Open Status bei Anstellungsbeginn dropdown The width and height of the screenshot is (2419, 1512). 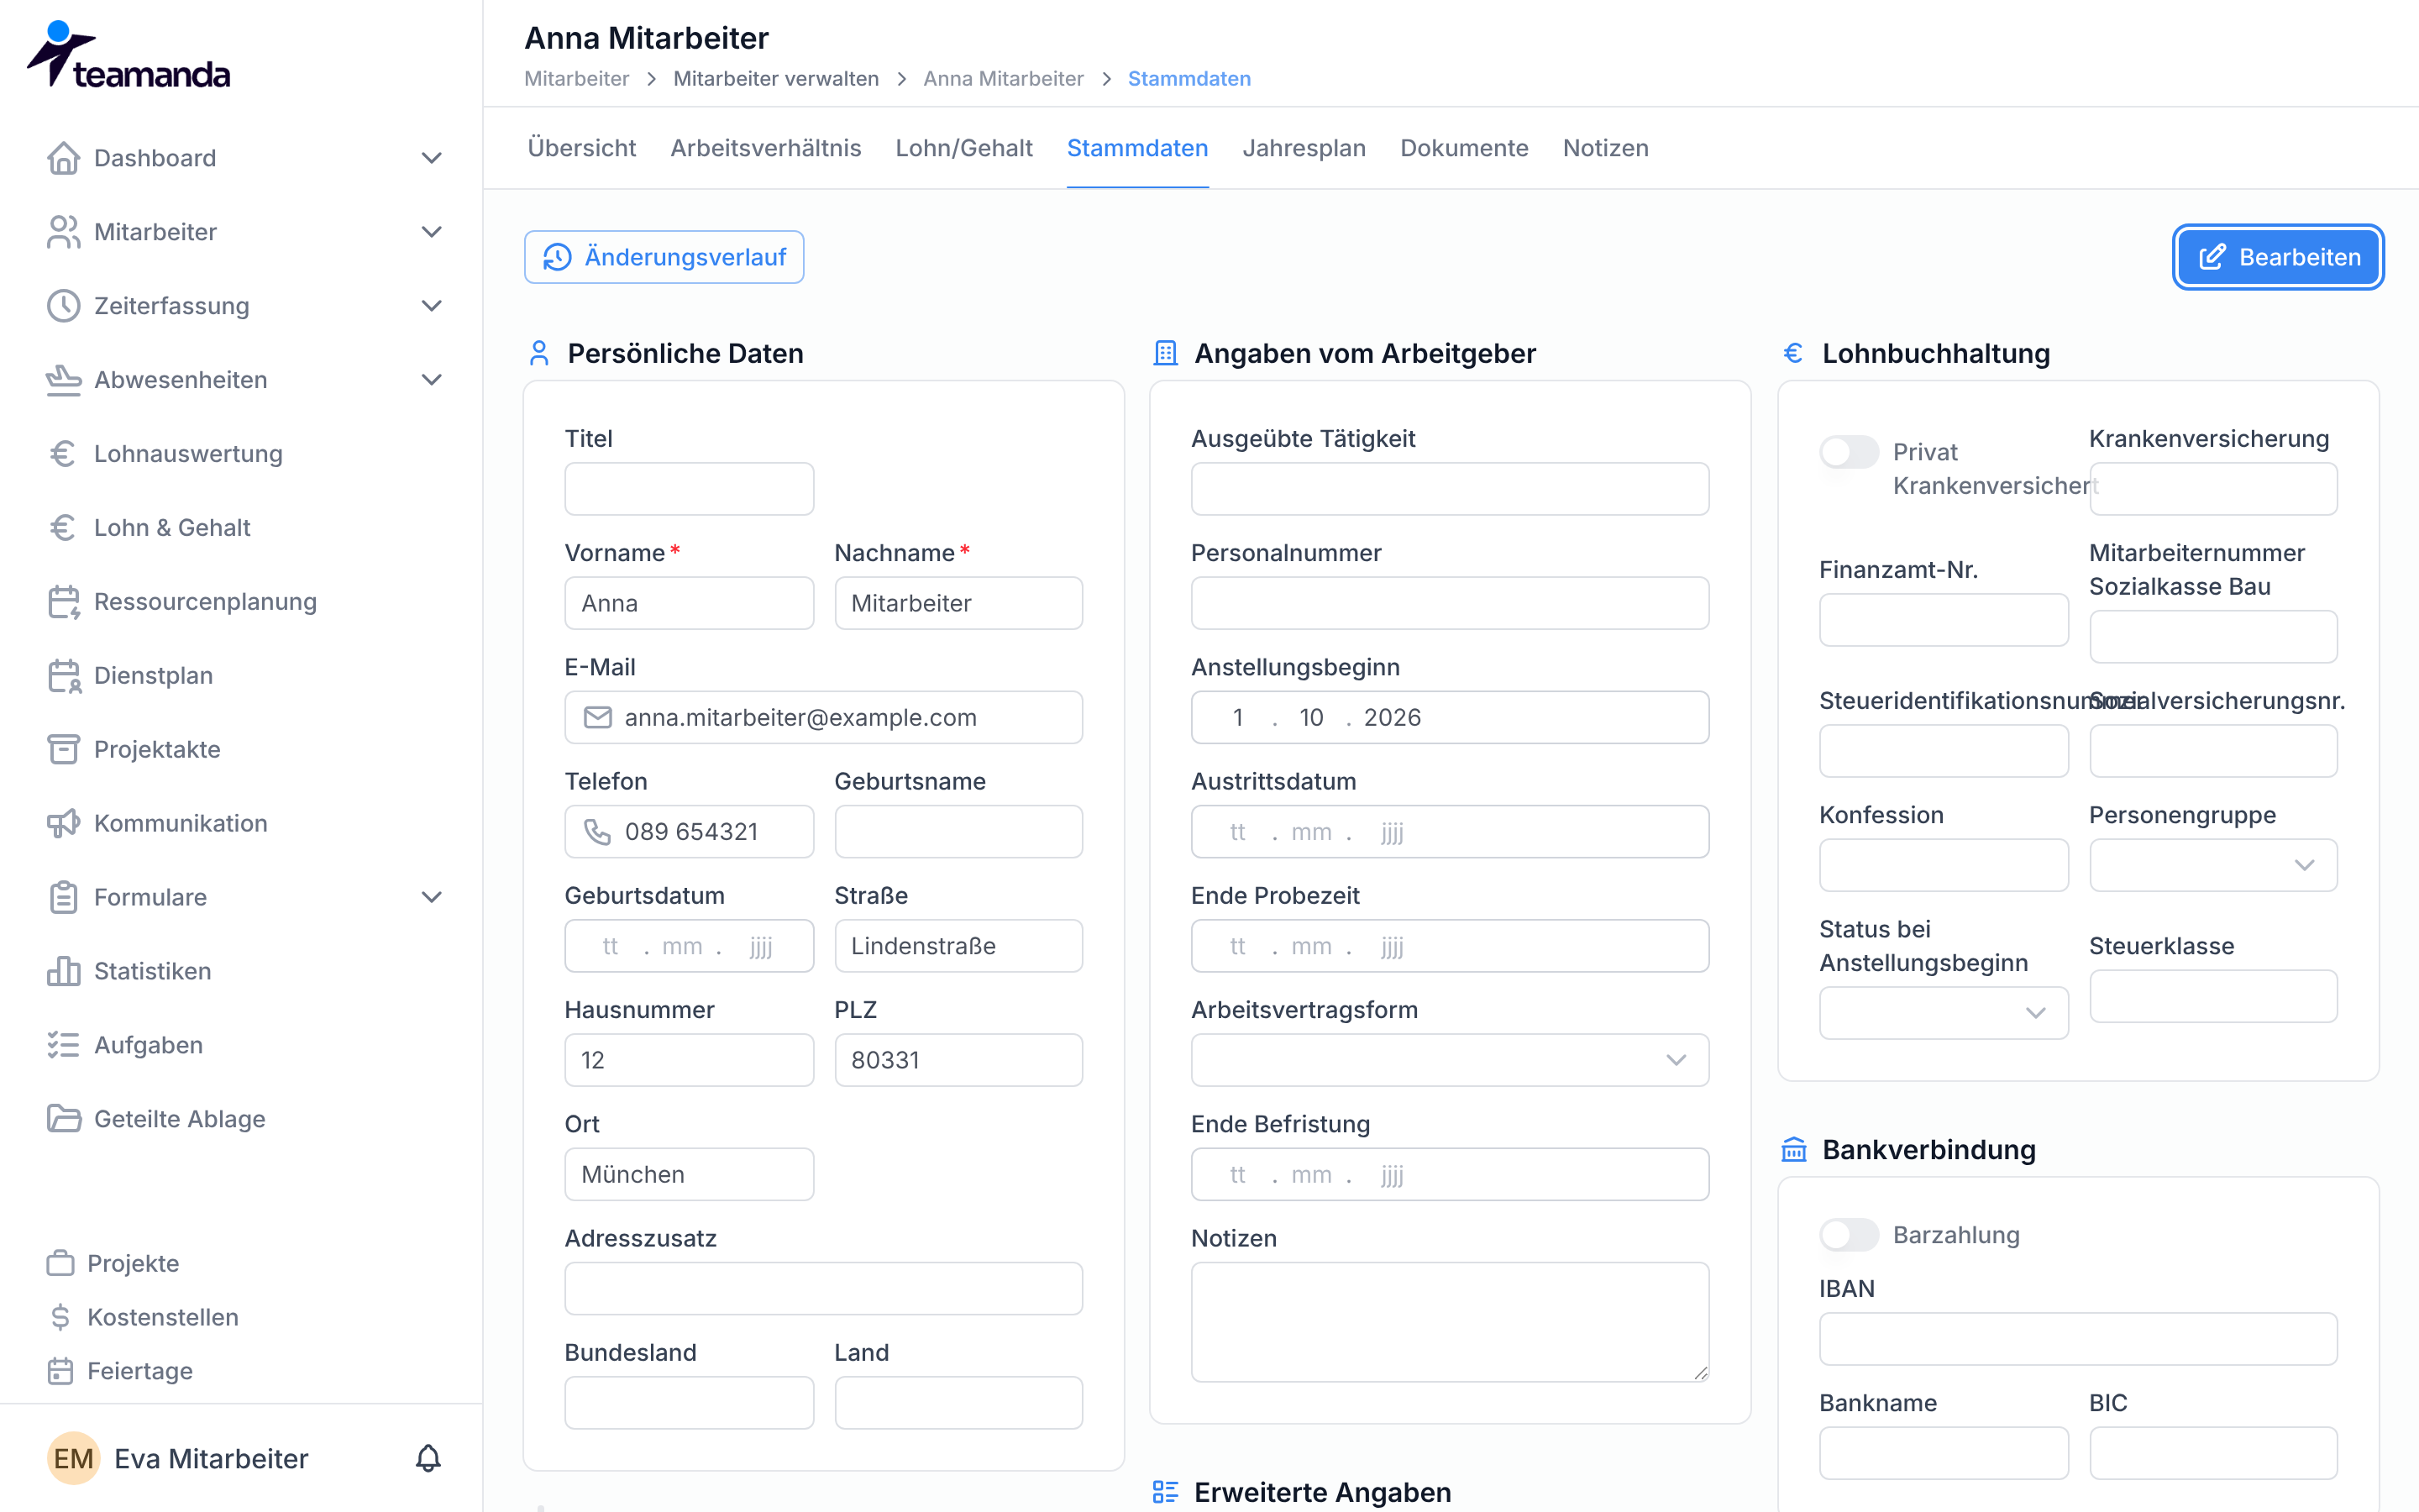pyautogui.click(x=1944, y=1013)
